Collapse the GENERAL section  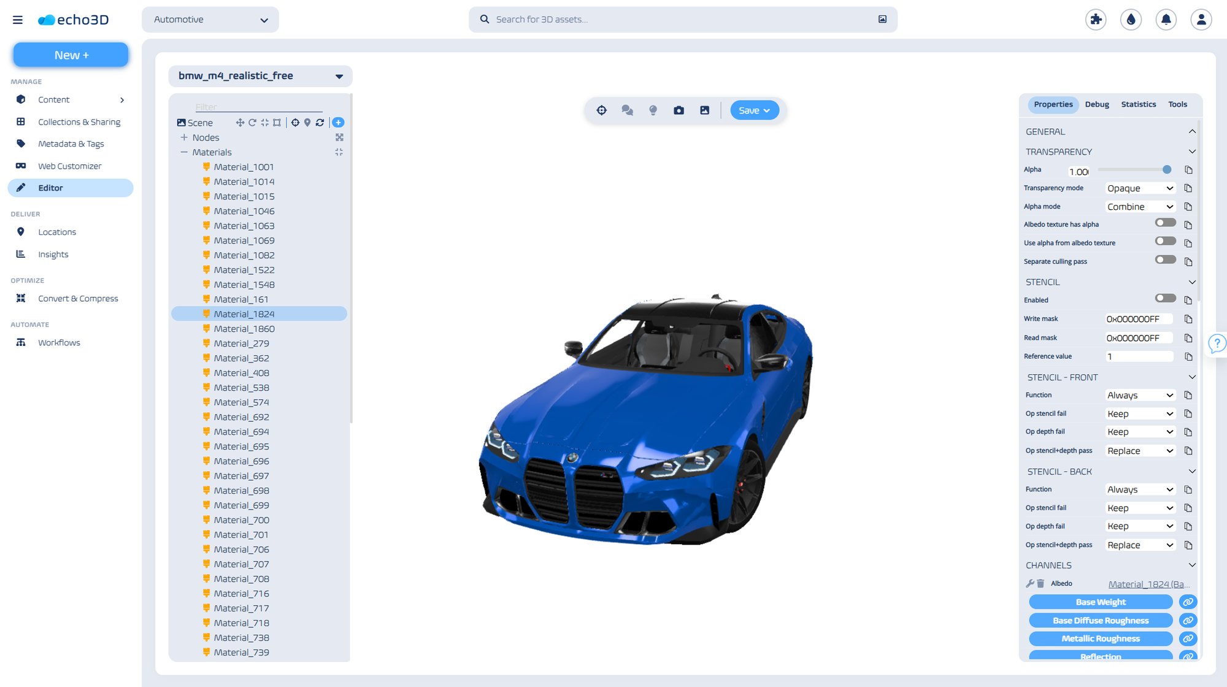[x=1192, y=131]
